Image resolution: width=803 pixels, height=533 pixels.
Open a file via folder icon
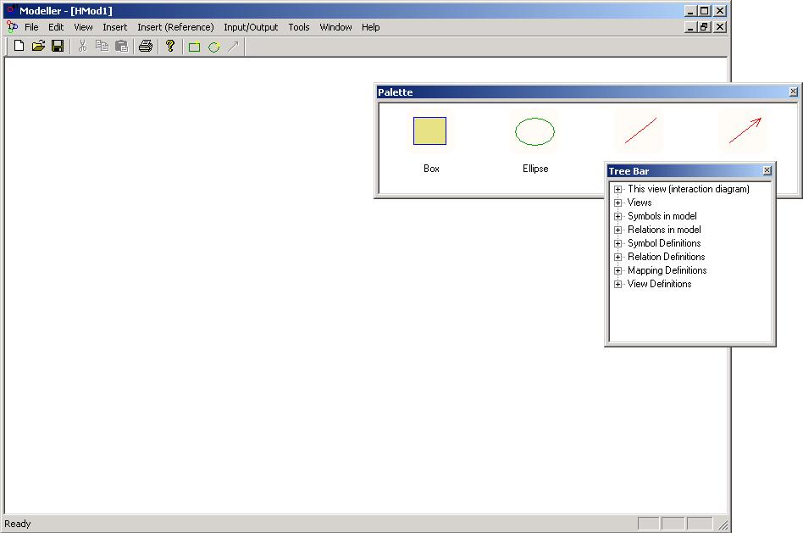coord(38,46)
